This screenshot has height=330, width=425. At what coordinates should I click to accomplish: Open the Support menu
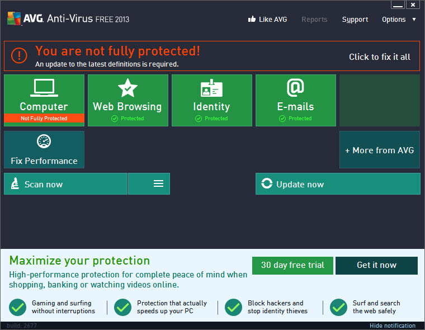355,20
